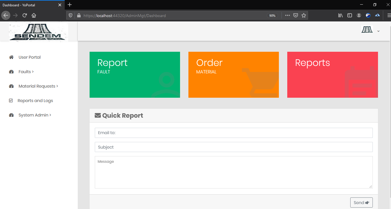391x209 pixels.
Task: Open the green Report Fault card
Action: pyautogui.click(x=135, y=75)
